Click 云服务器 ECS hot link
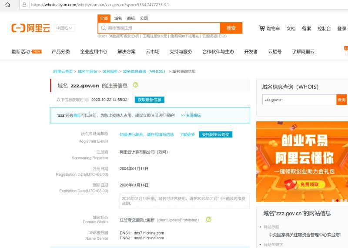This screenshot has width=348, height=248. (x=214, y=36)
